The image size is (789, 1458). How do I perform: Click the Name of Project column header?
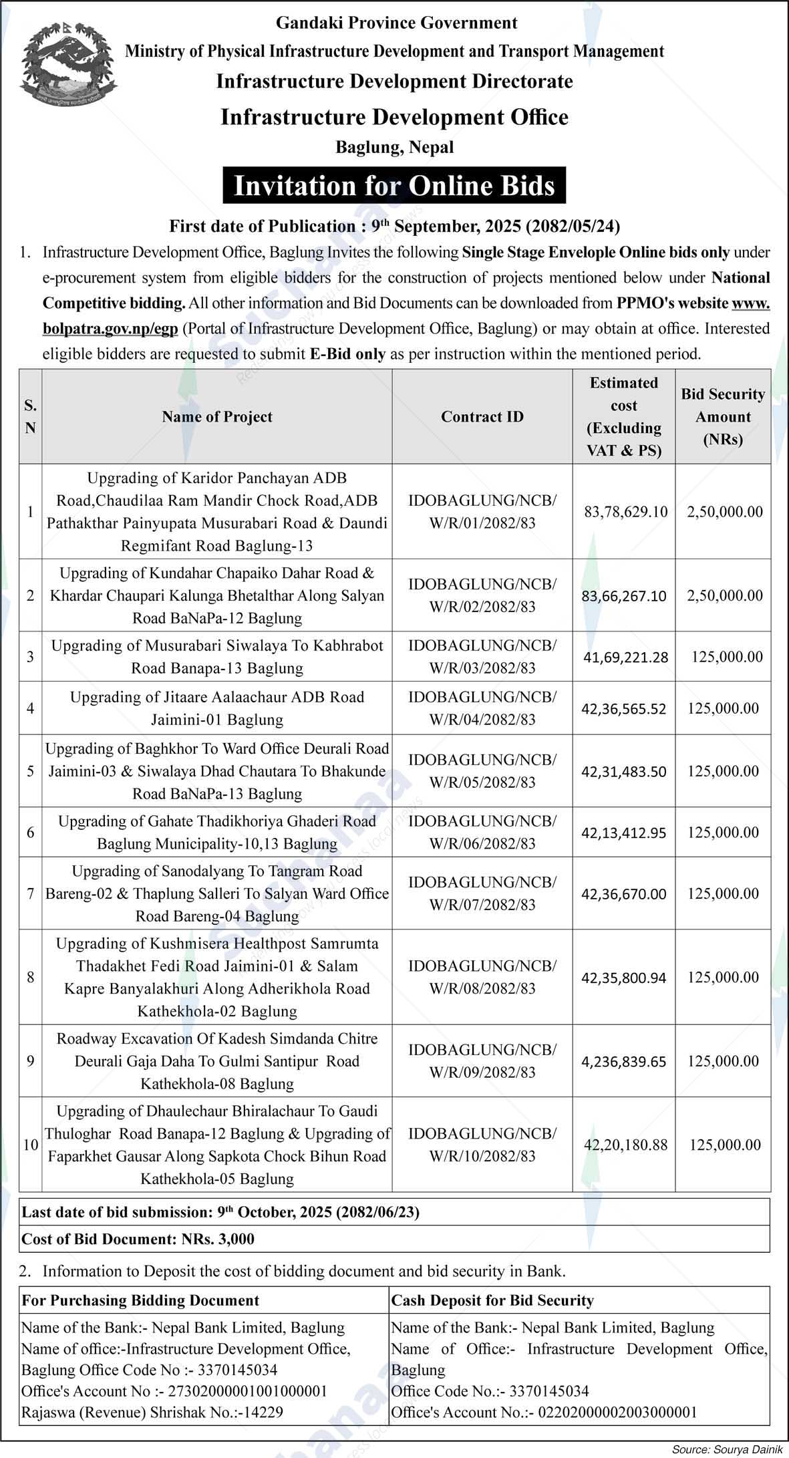click(x=216, y=417)
